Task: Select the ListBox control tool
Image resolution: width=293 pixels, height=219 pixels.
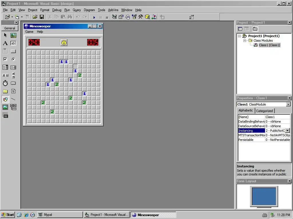Action: point(13,67)
